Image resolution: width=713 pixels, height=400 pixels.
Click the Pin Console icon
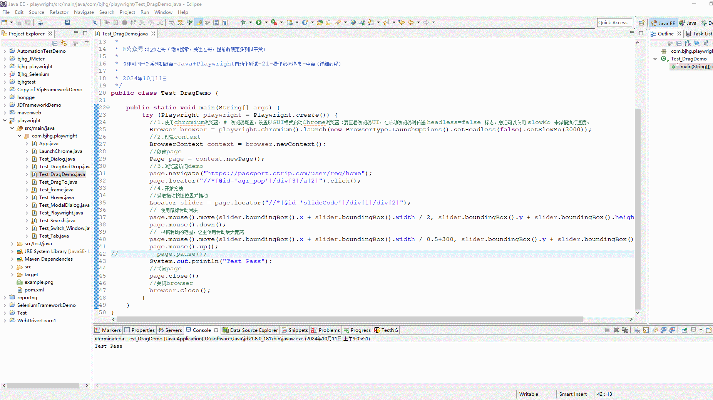(x=684, y=330)
